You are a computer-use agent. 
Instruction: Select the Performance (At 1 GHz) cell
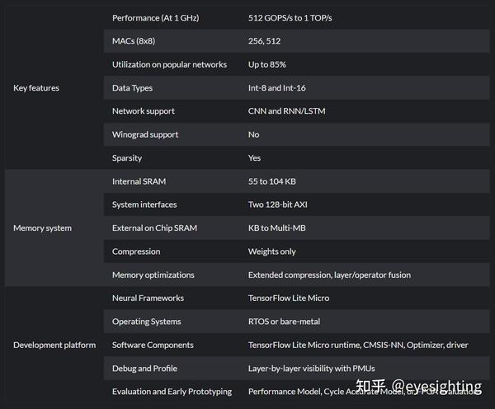155,18
